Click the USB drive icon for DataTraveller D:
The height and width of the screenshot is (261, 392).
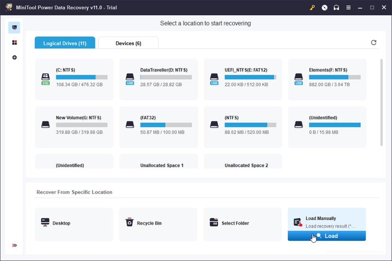pyautogui.click(x=130, y=79)
